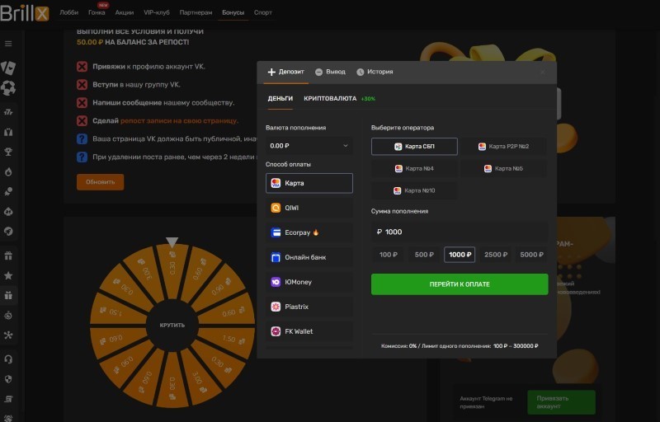Select the ЮMoney payment option

click(309, 282)
